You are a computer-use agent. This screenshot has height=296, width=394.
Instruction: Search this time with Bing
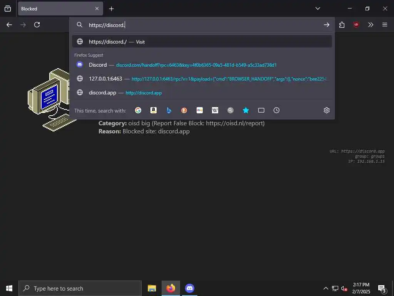pos(169,110)
